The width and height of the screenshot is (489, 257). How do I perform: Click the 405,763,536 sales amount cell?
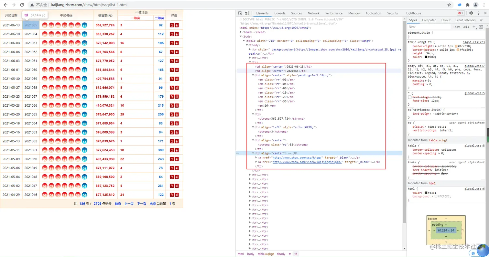(105, 52)
